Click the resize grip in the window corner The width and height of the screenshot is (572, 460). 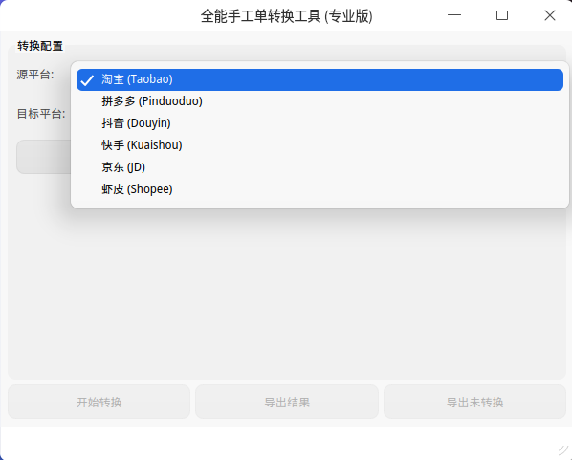click(563, 450)
